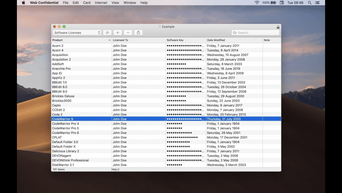Click the selected CodeWarrior 9 row
This screenshot has height=193, width=342.
click(x=166, y=119)
